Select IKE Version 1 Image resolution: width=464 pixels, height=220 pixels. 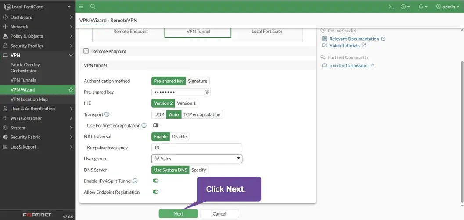click(x=186, y=103)
